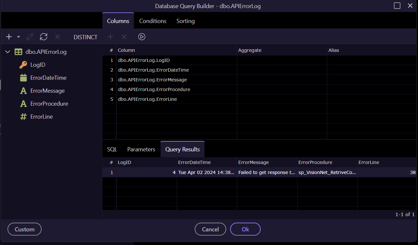Click the Column header in columns grid
Screen dimensions: 418x245
click(177, 50)
